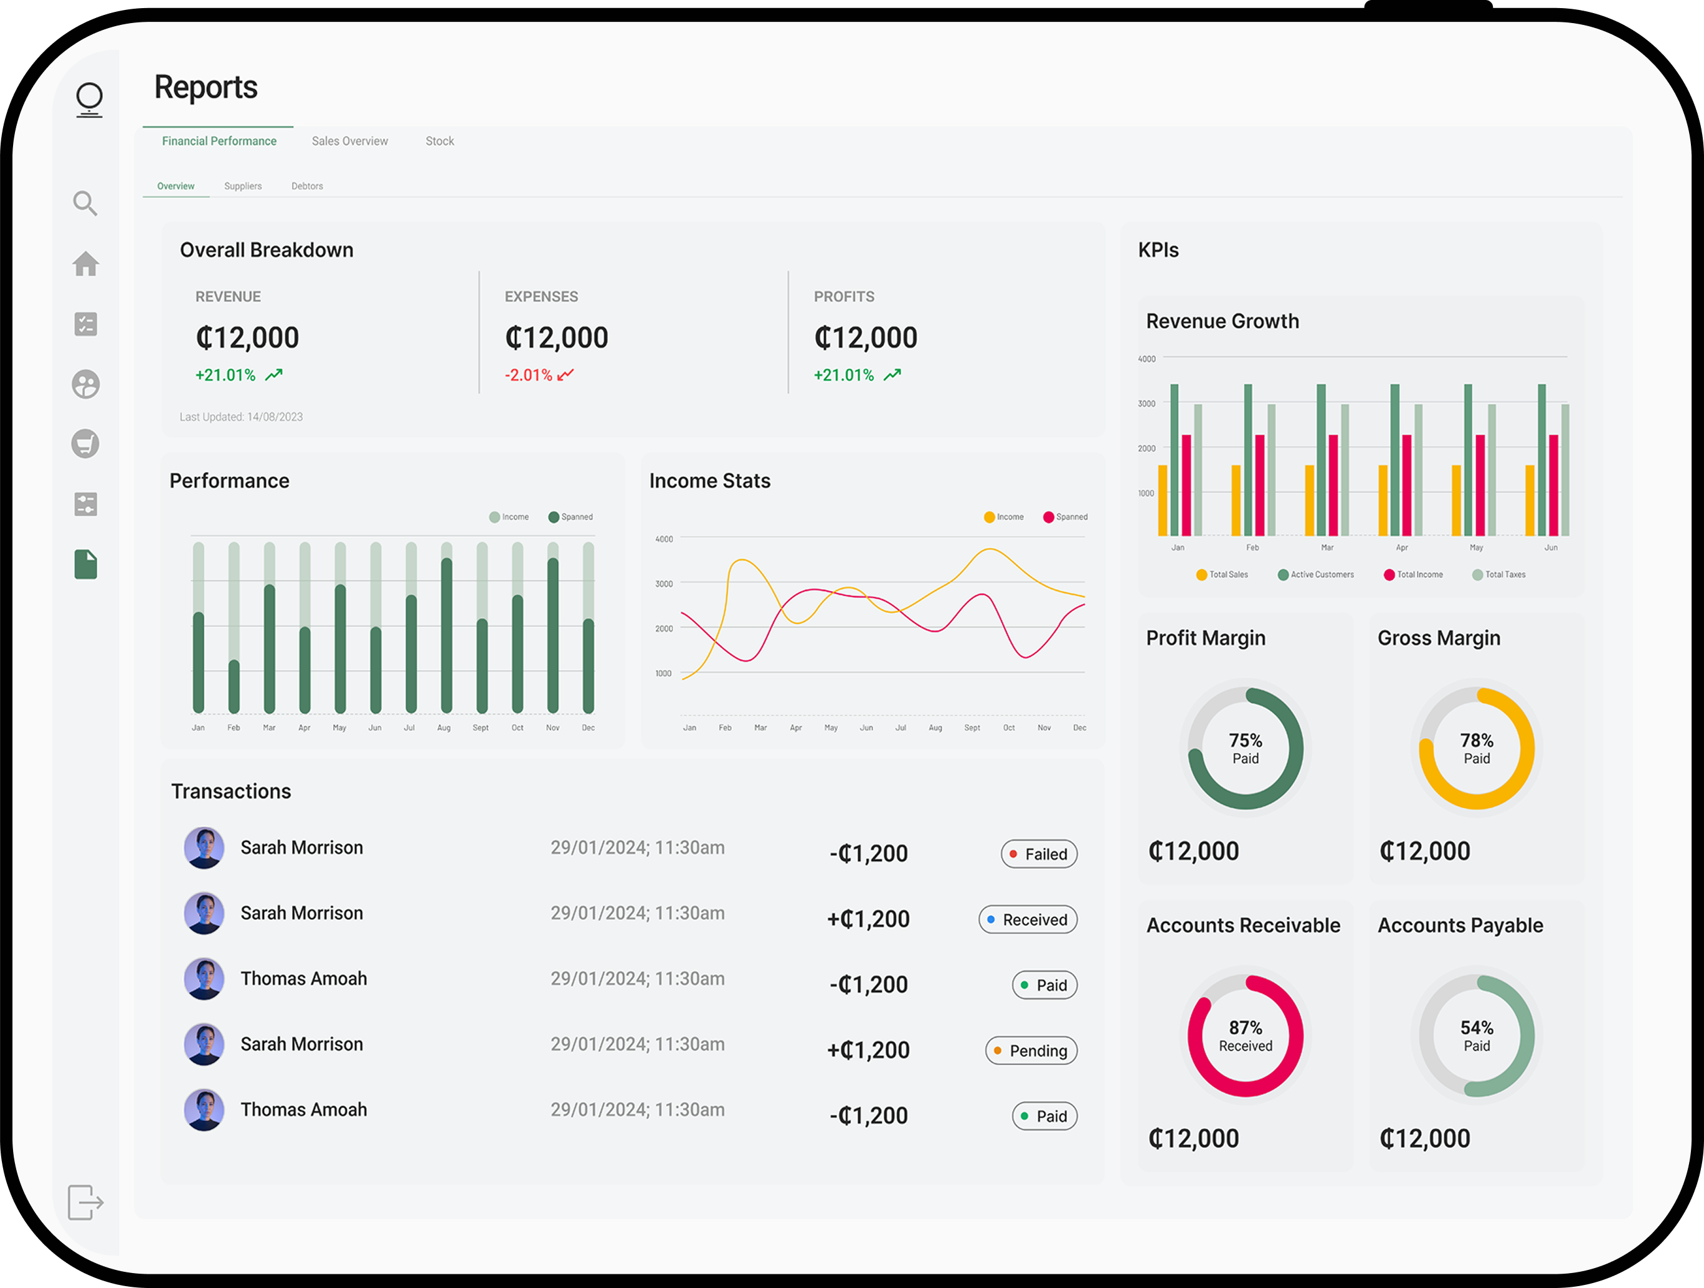
Task: Select the Debtors sub-tab
Action: click(x=306, y=186)
